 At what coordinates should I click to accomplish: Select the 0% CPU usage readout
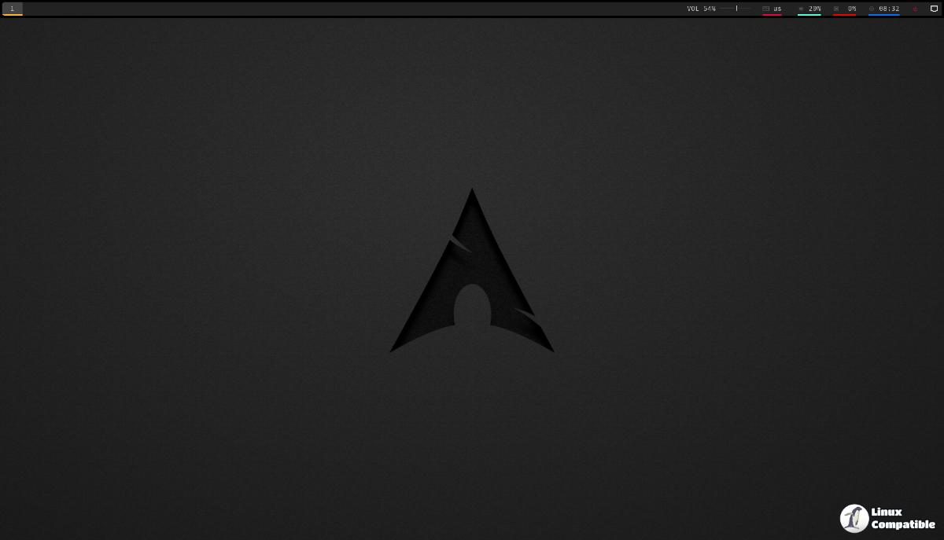[x=851, y=9]
